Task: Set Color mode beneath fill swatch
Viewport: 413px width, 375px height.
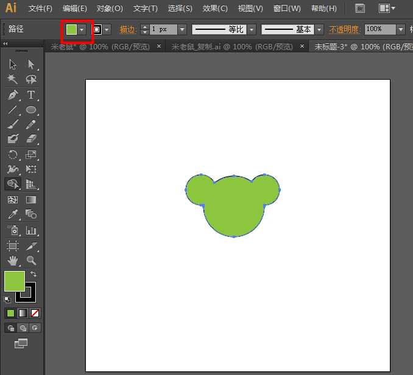Action: pyautogui.click(x=10, y=313)
